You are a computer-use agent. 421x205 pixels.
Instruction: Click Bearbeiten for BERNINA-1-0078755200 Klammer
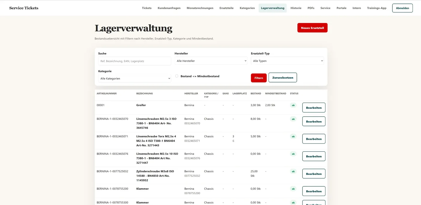(314, 191)
